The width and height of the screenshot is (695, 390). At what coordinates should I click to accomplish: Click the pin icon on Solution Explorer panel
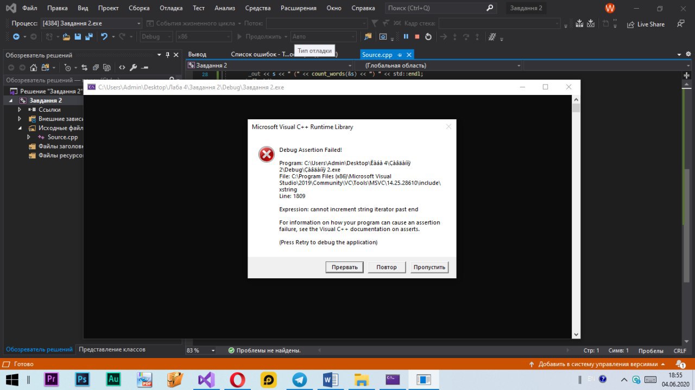tap(168, 55)
